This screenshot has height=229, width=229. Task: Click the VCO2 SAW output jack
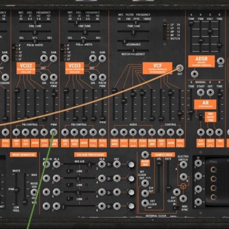point(53,58)
